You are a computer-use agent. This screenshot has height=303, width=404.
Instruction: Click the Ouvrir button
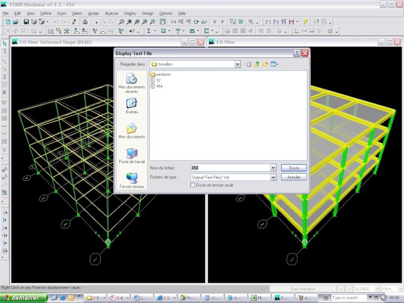(x=294, y=168)
